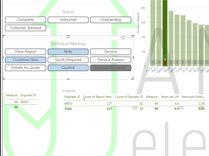Select the Instructed status slicer button
The image size is (209, 156).
point(68,20)
